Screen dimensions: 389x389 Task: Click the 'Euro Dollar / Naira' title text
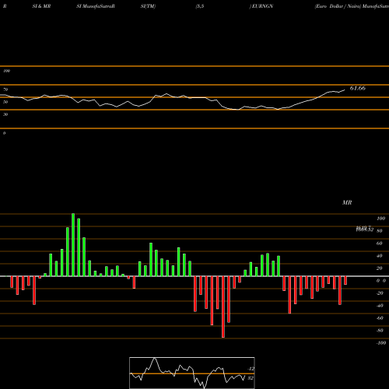[338, 6]
